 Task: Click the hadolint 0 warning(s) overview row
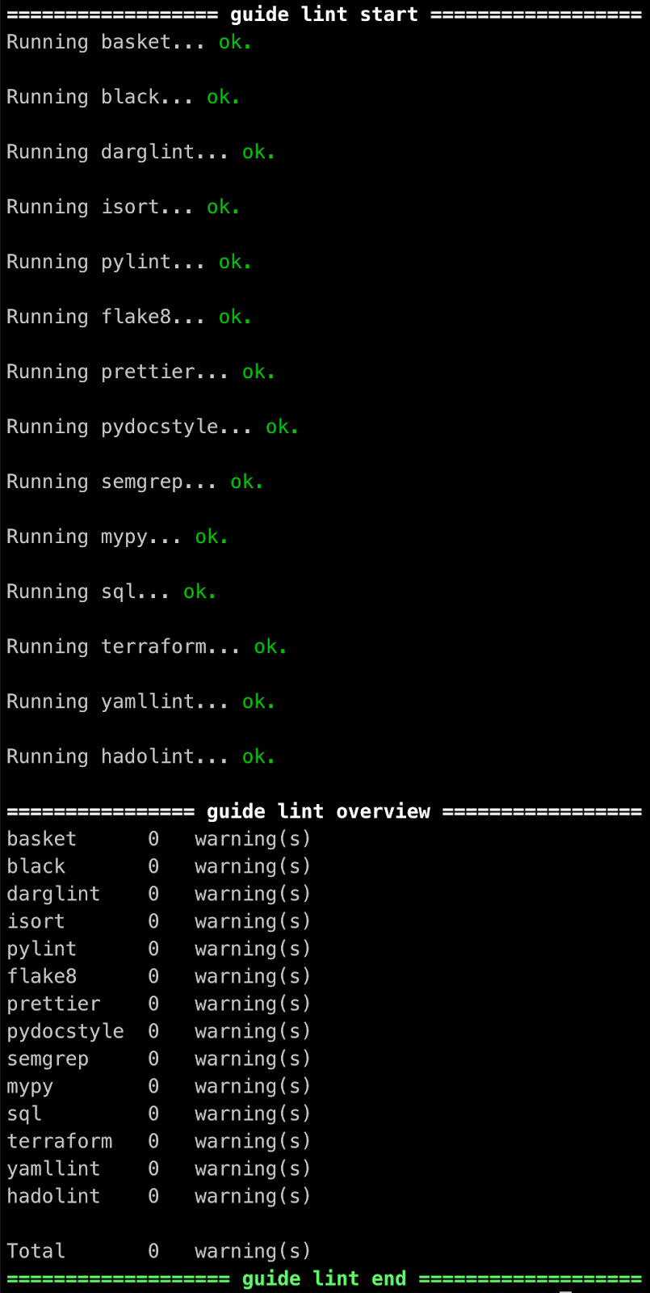pyautogui.click(x=158, y=1196)
